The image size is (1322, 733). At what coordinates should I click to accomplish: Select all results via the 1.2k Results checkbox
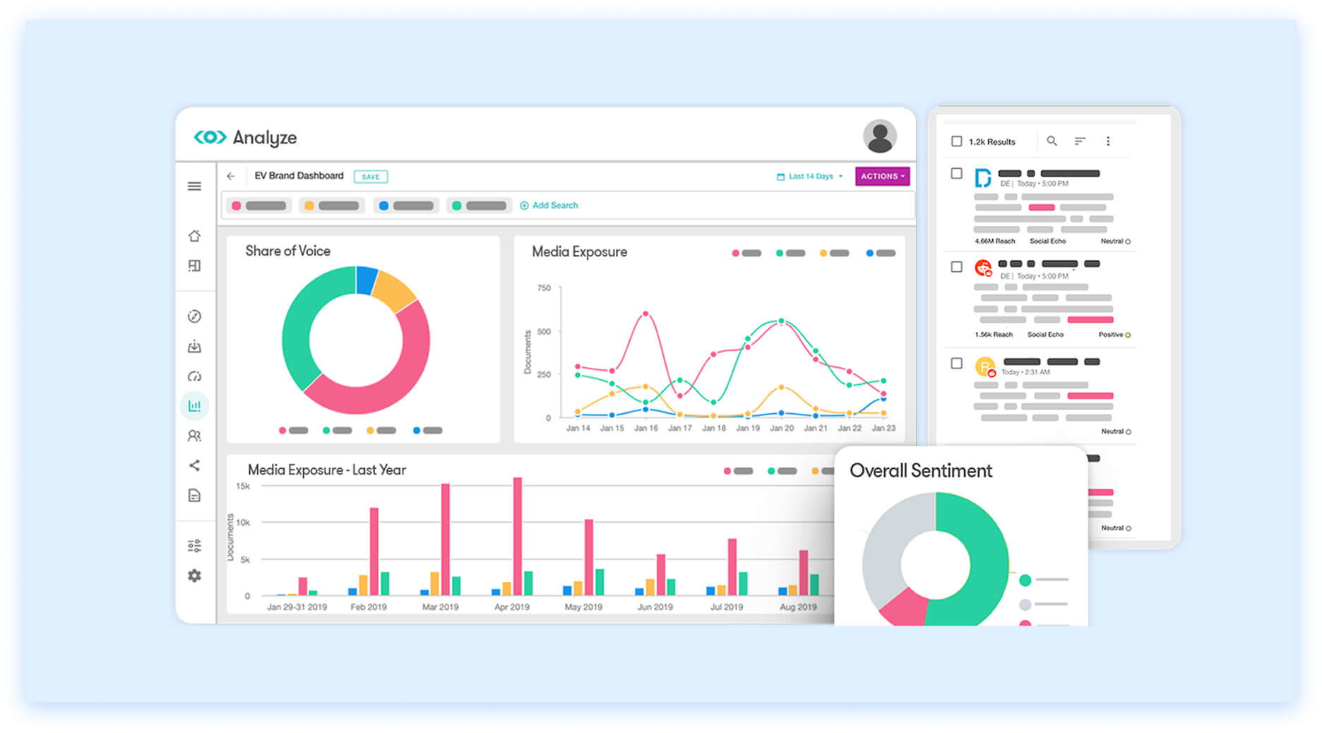957,141
